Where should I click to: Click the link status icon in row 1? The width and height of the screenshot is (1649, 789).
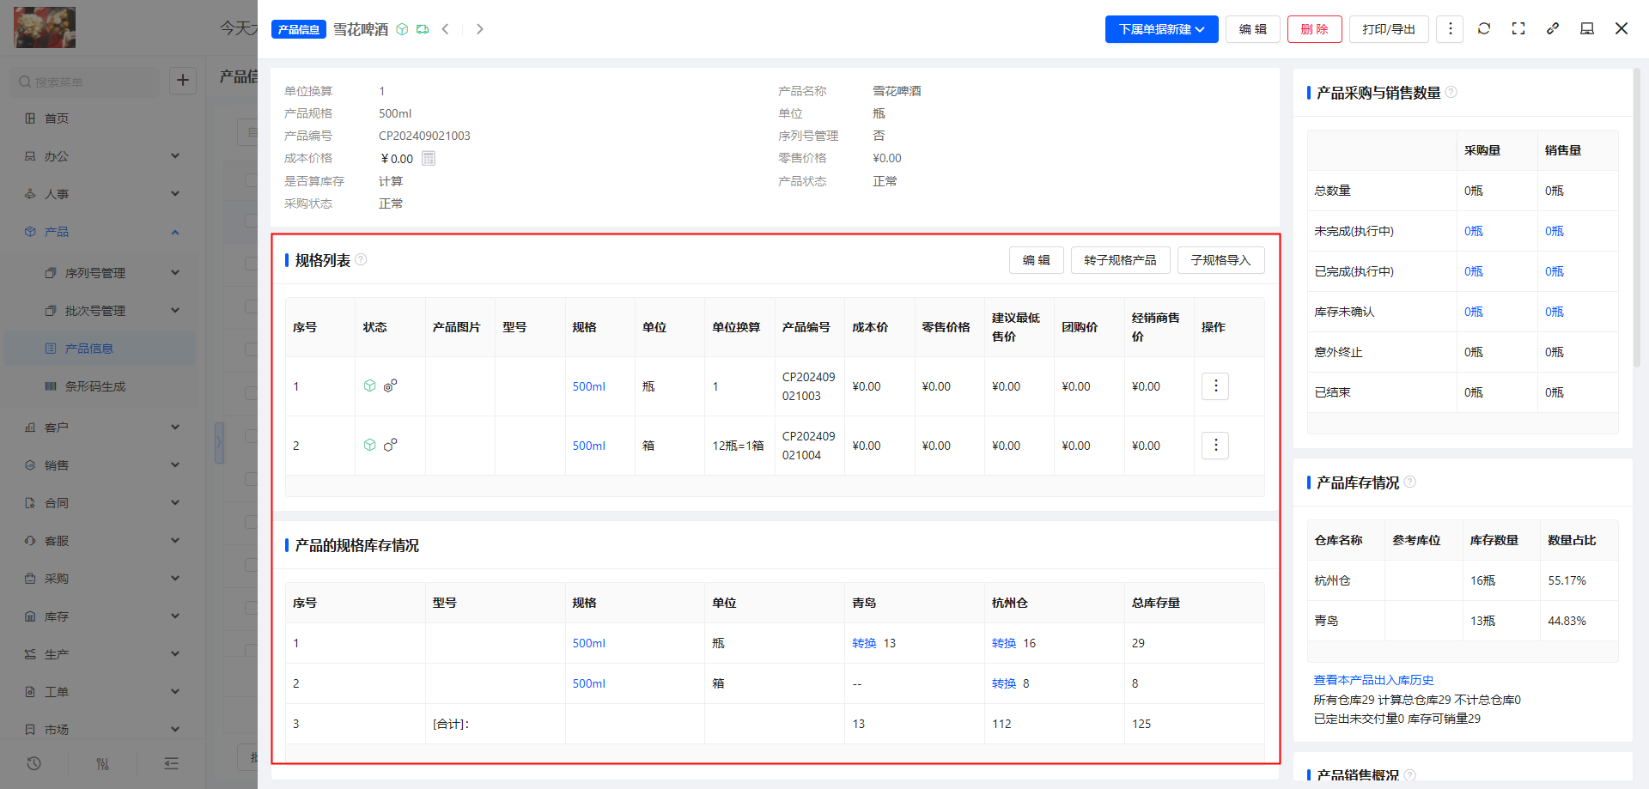390,385
